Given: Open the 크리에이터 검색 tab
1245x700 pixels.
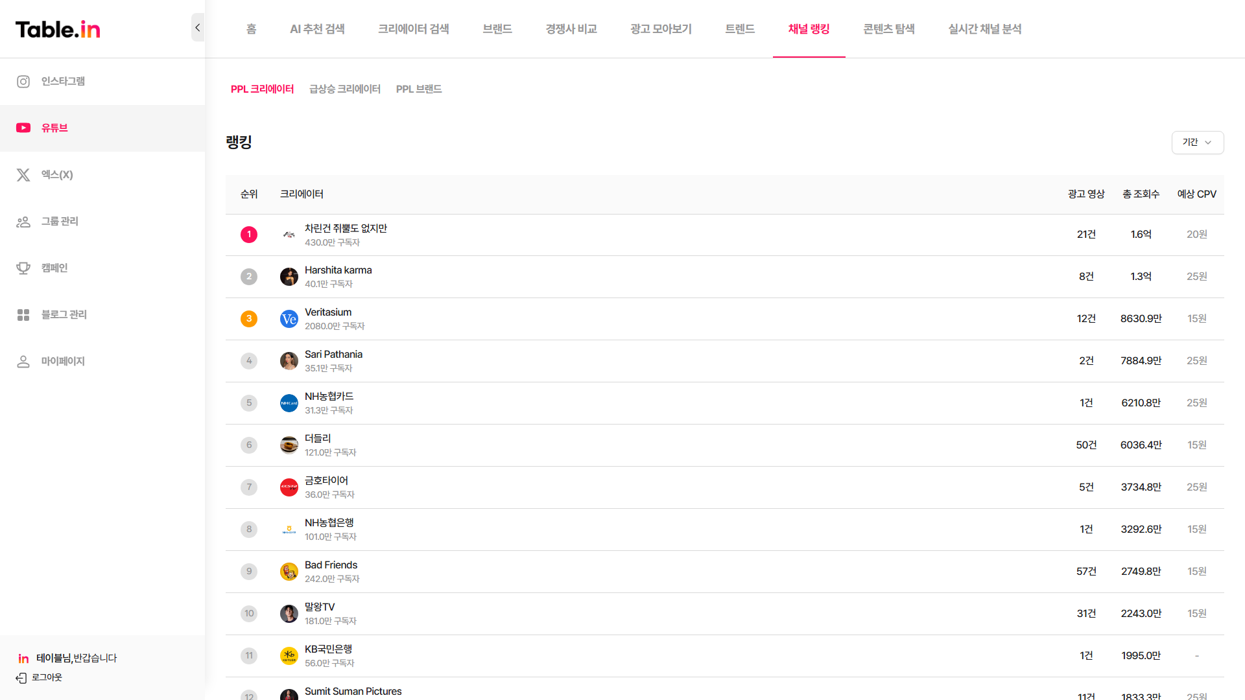Looking at the screenshot, I should [x=414, y=29].
